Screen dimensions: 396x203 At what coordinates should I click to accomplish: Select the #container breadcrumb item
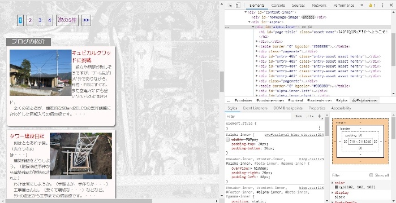click(243, 100)
